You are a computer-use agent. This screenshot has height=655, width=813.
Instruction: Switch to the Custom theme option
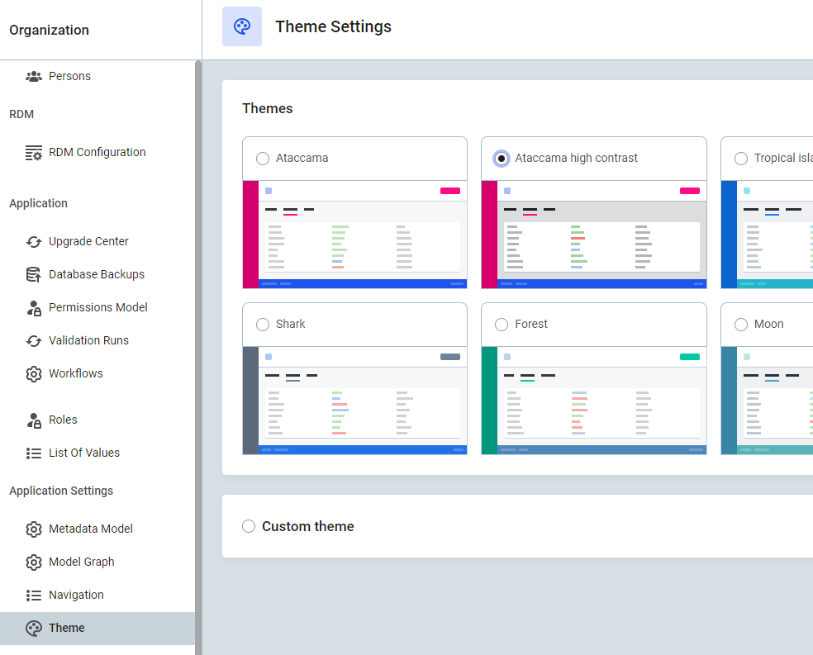coord(248,525)
